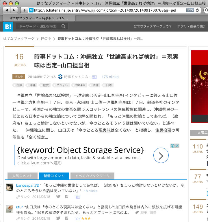The width and height of the screenshot is (208, 222).
Task: Click the インタビュー keyword link in summary
Action: coord(137,96)
